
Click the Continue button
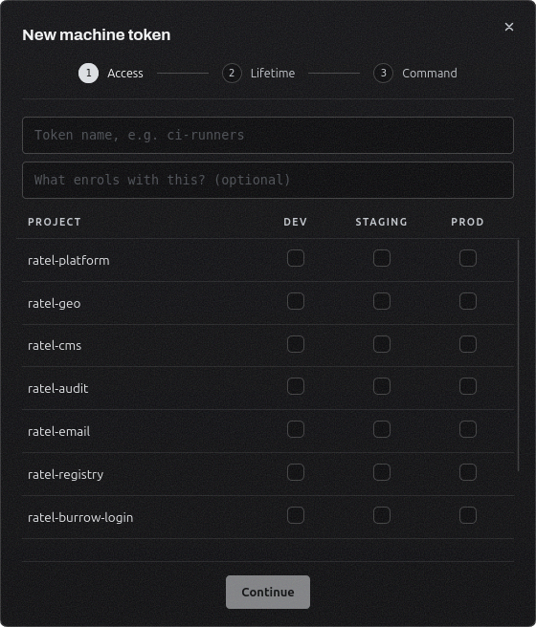pyautogui.click(x=268, y=592)
